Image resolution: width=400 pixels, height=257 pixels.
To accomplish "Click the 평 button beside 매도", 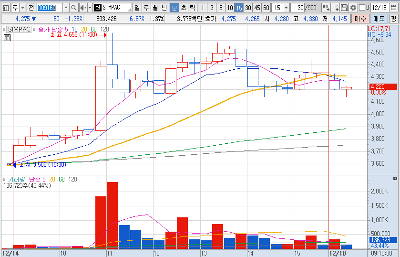I will [393, 19].
